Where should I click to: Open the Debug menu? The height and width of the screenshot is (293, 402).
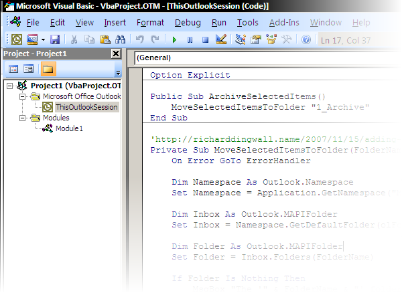click(x=188, y=23)
